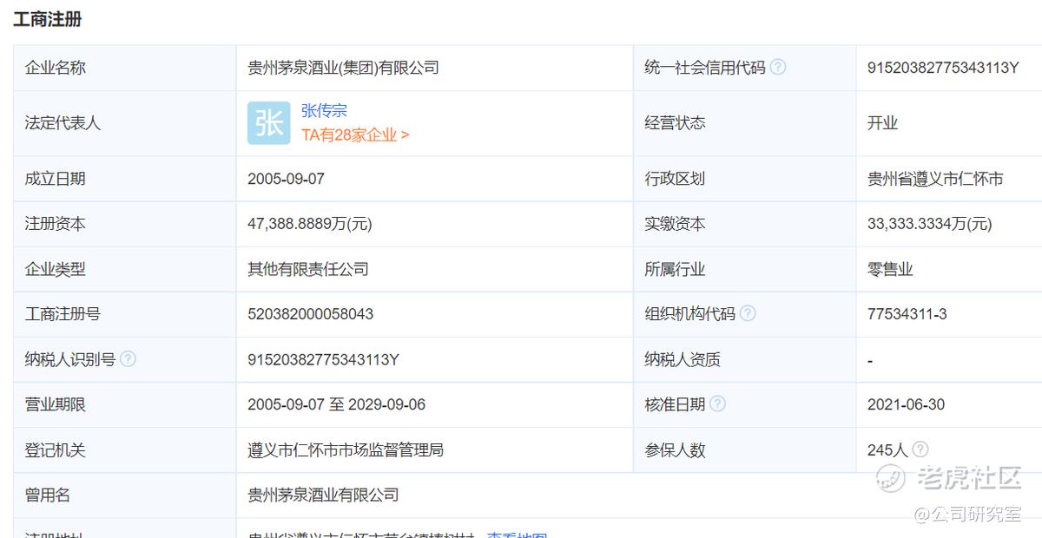
Task: Click the 实缴资本 label cell
Action: pos(744,224)
